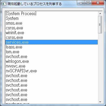Image resolution: width=106 pixels, height=106 pixels.
Task: Click the scrollbar up arrow
Action: [100, 14]
